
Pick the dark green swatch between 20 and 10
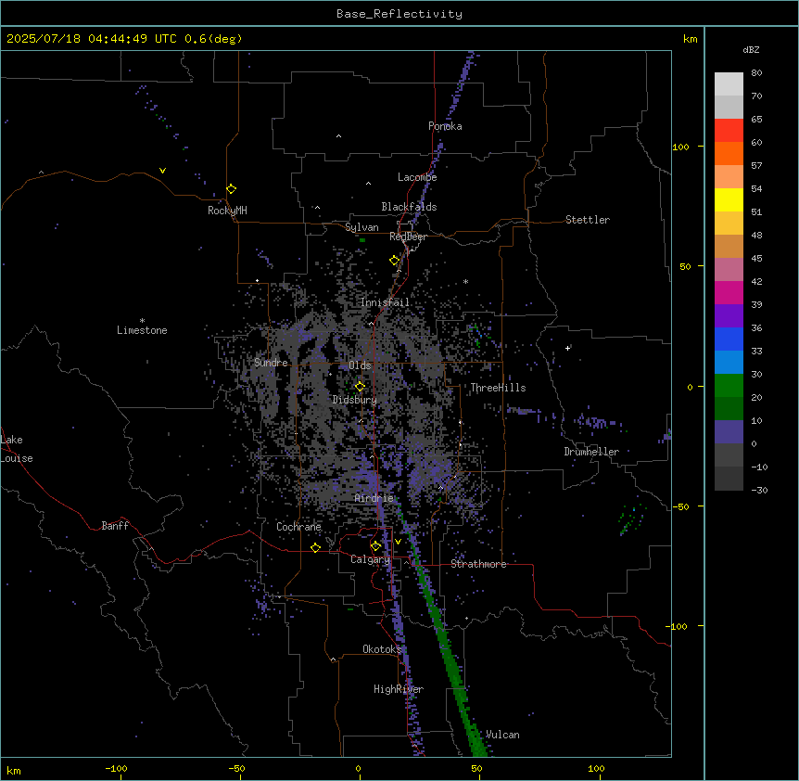click(729, 408)
